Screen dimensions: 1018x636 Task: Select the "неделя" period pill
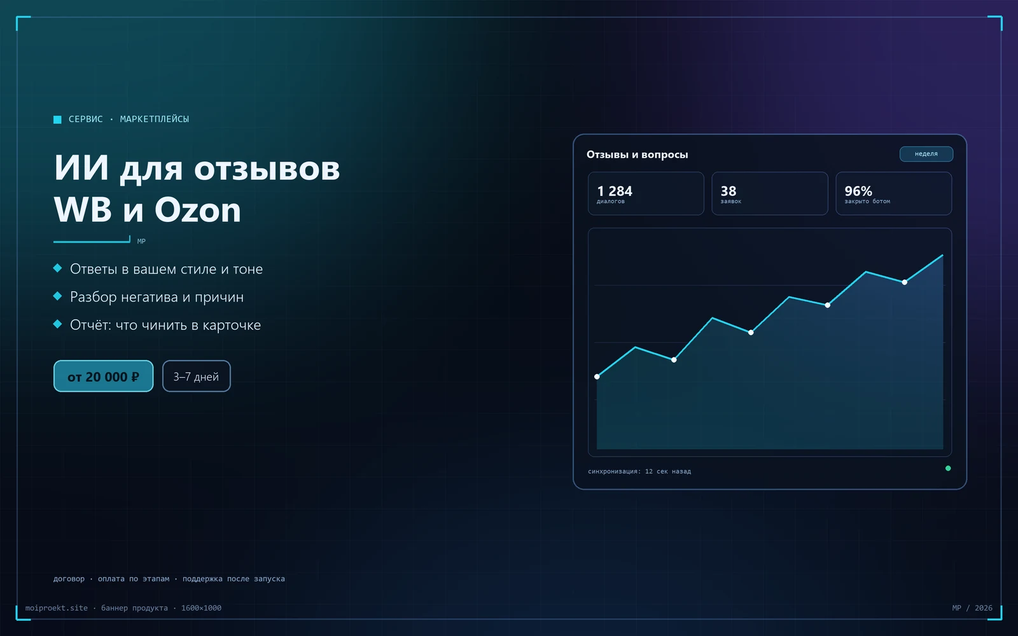(926, 154)
